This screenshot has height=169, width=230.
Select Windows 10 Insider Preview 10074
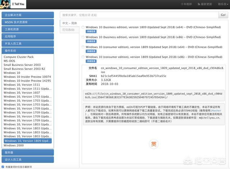[x=27, y=77]
